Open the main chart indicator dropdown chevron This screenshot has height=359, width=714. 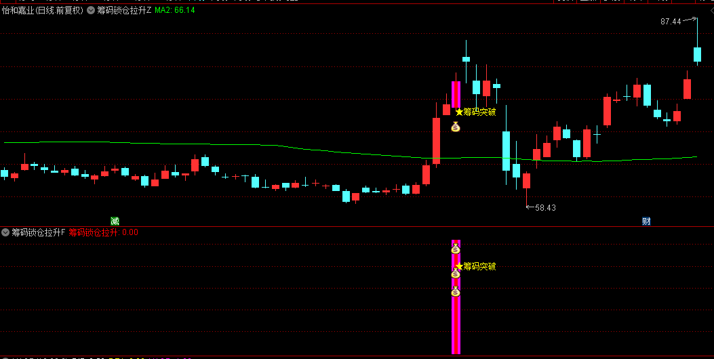coord(91,10)
